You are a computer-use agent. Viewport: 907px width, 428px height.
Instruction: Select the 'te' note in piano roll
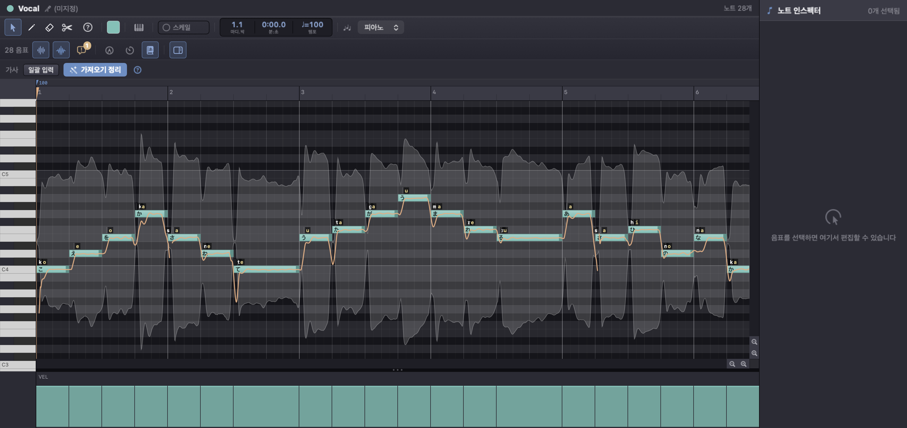tap(266, 269)
